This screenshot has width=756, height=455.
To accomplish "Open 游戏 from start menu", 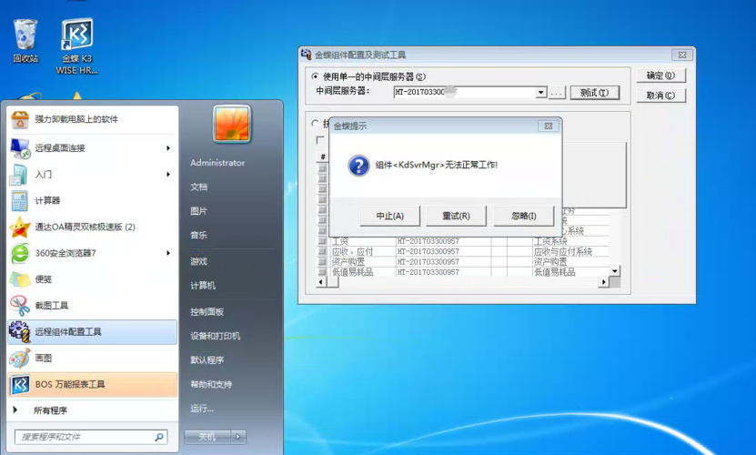I will point(198,261).
